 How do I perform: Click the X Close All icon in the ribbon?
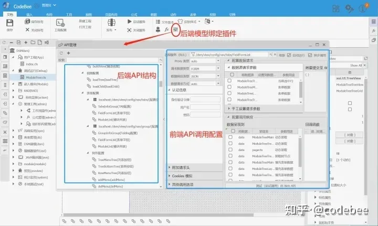[27, 30]
